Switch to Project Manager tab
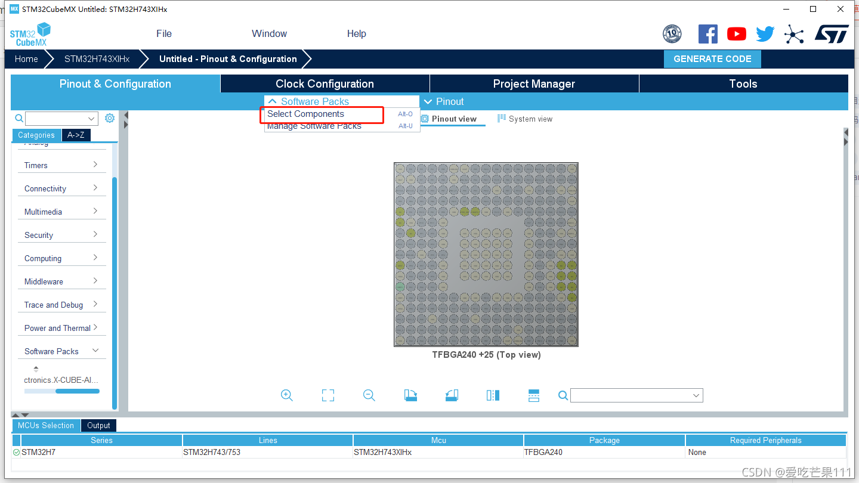Screen dimensions: 859x483 (x=534, y=83)
